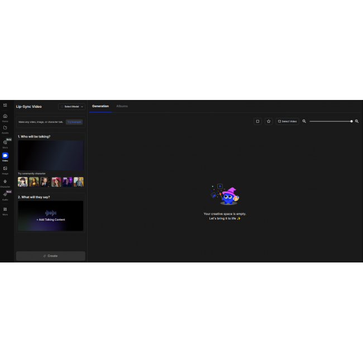Switch to the Albums tab
The width and height of the screenshot is (363, 363).
point(122,106)
